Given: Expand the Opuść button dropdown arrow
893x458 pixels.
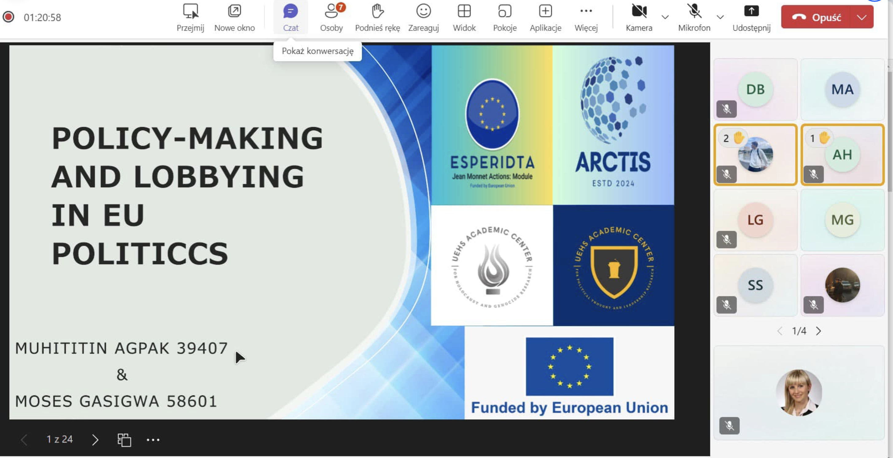Looking at the screenshot, I should [x=862, y=17].
